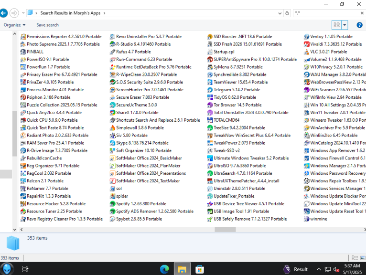The image size is (366, 275).
Task: Click the Spotify 1.2.63.380 Portable icon
Action: [112, 204]
